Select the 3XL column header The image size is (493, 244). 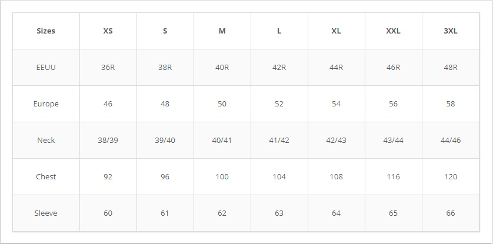pos(451,31)
